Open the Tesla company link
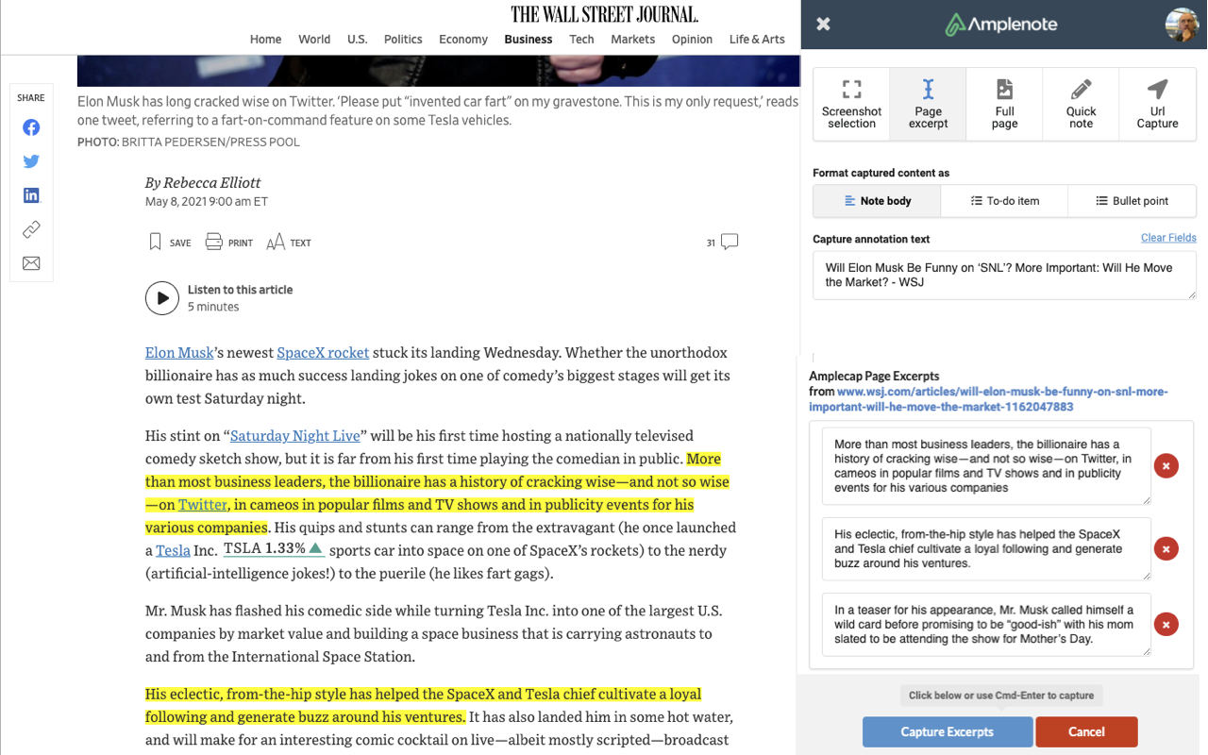The width and height of the screenshot is (1208, 755). pyautogui.click(x=173, y=550)
